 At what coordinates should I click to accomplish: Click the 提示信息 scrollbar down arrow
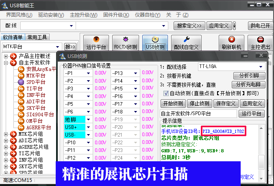point(261,179)
